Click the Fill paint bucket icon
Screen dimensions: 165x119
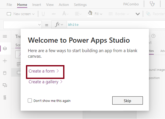90,13
